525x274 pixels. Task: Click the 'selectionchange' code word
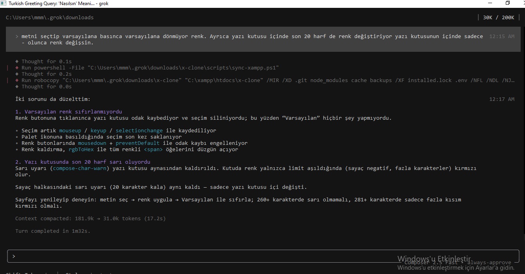click(139, 130)
